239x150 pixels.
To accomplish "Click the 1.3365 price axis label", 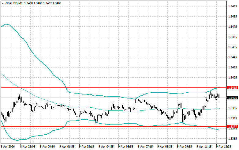I will tap(233, 139).
